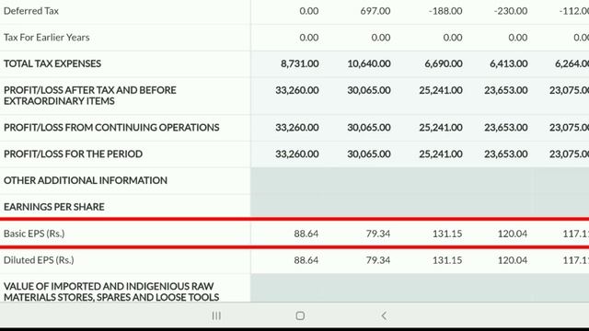Select VALUE OF IMPORTED AND INDIGENIOUS RAW MATERIALS heading
The width and height of the screenshot is (589, 331).
click(x=111, y=291)
